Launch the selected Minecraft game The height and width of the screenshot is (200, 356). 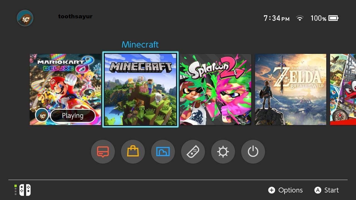140,89
